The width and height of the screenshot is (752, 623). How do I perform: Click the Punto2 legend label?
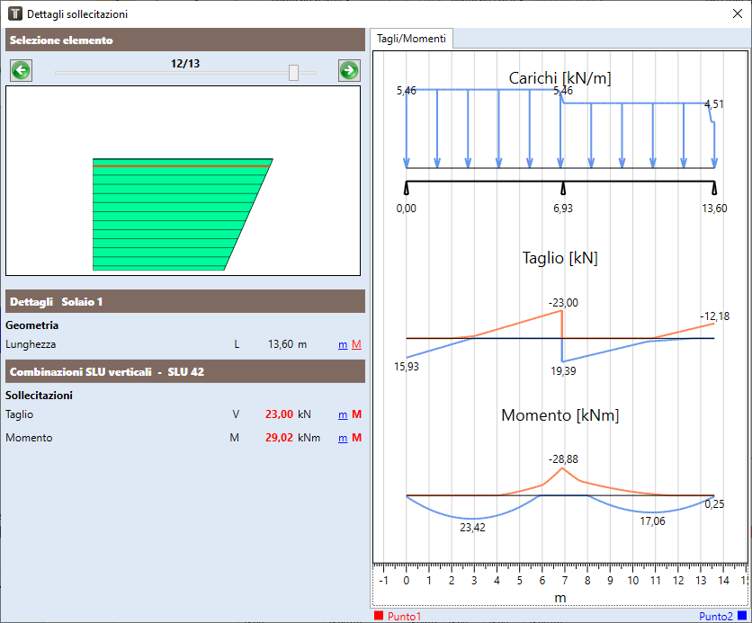(x=716, y=617)
